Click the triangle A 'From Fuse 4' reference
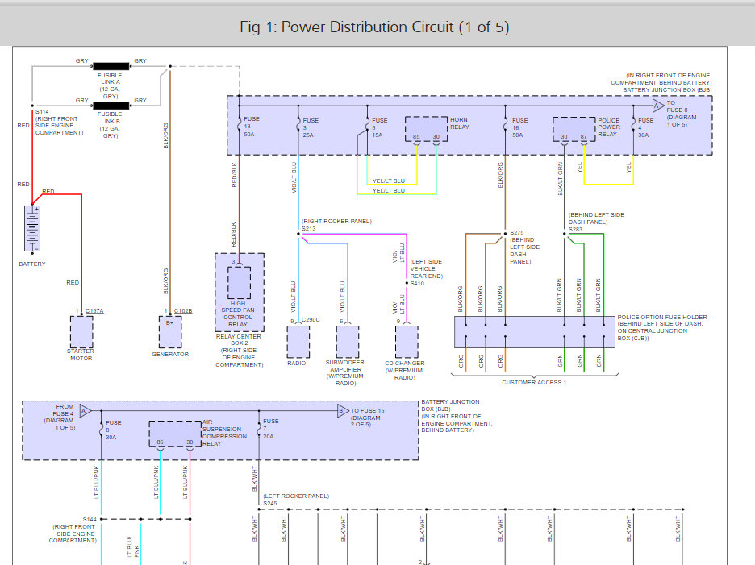The image size is (755, 565). 86,411
